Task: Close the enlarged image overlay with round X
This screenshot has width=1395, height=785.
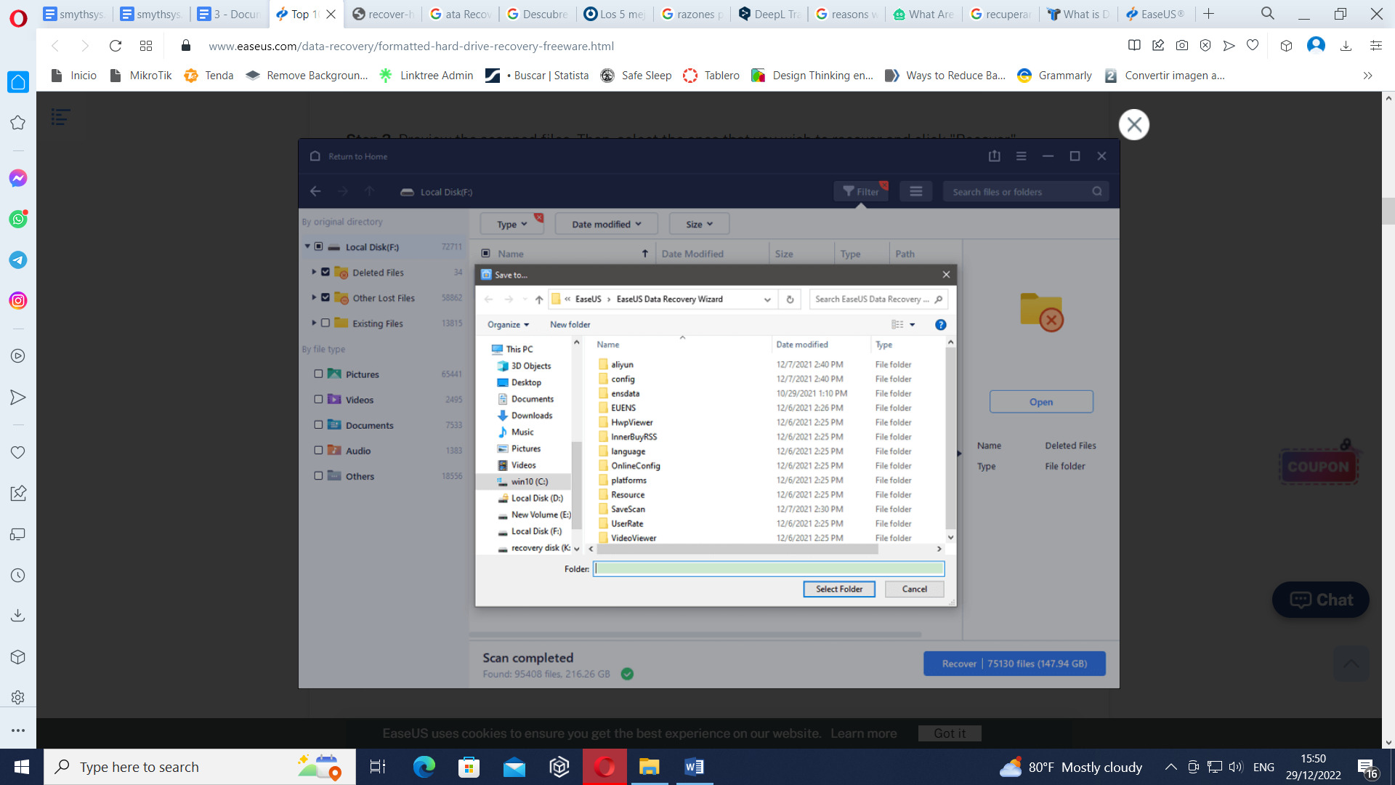Action: pos(1134,125)
